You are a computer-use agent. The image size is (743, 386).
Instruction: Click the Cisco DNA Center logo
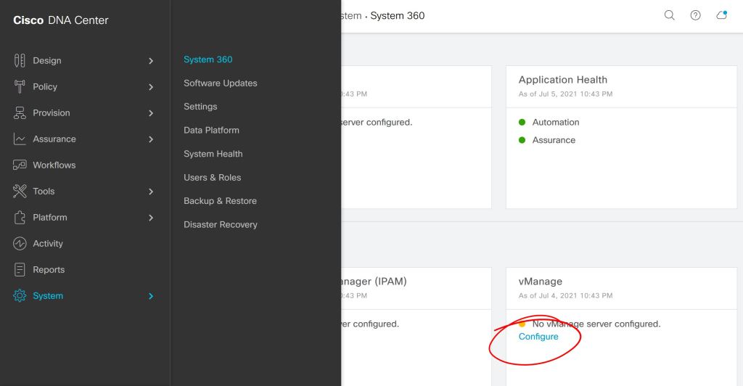click(60, 20)
